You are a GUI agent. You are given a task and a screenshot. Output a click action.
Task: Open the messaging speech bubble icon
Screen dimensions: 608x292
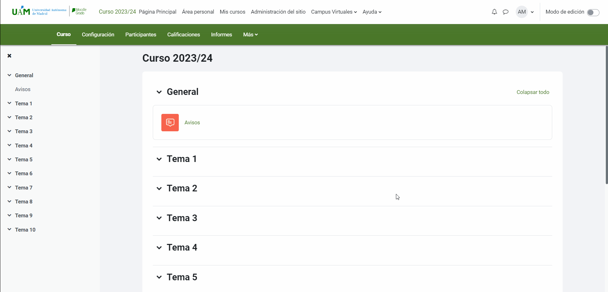506,12
